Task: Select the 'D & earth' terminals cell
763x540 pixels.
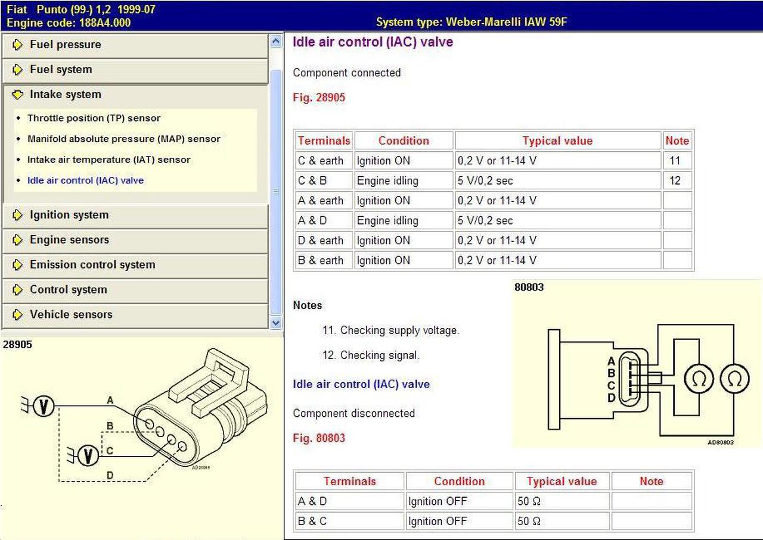Action: (x=324, y=241)
